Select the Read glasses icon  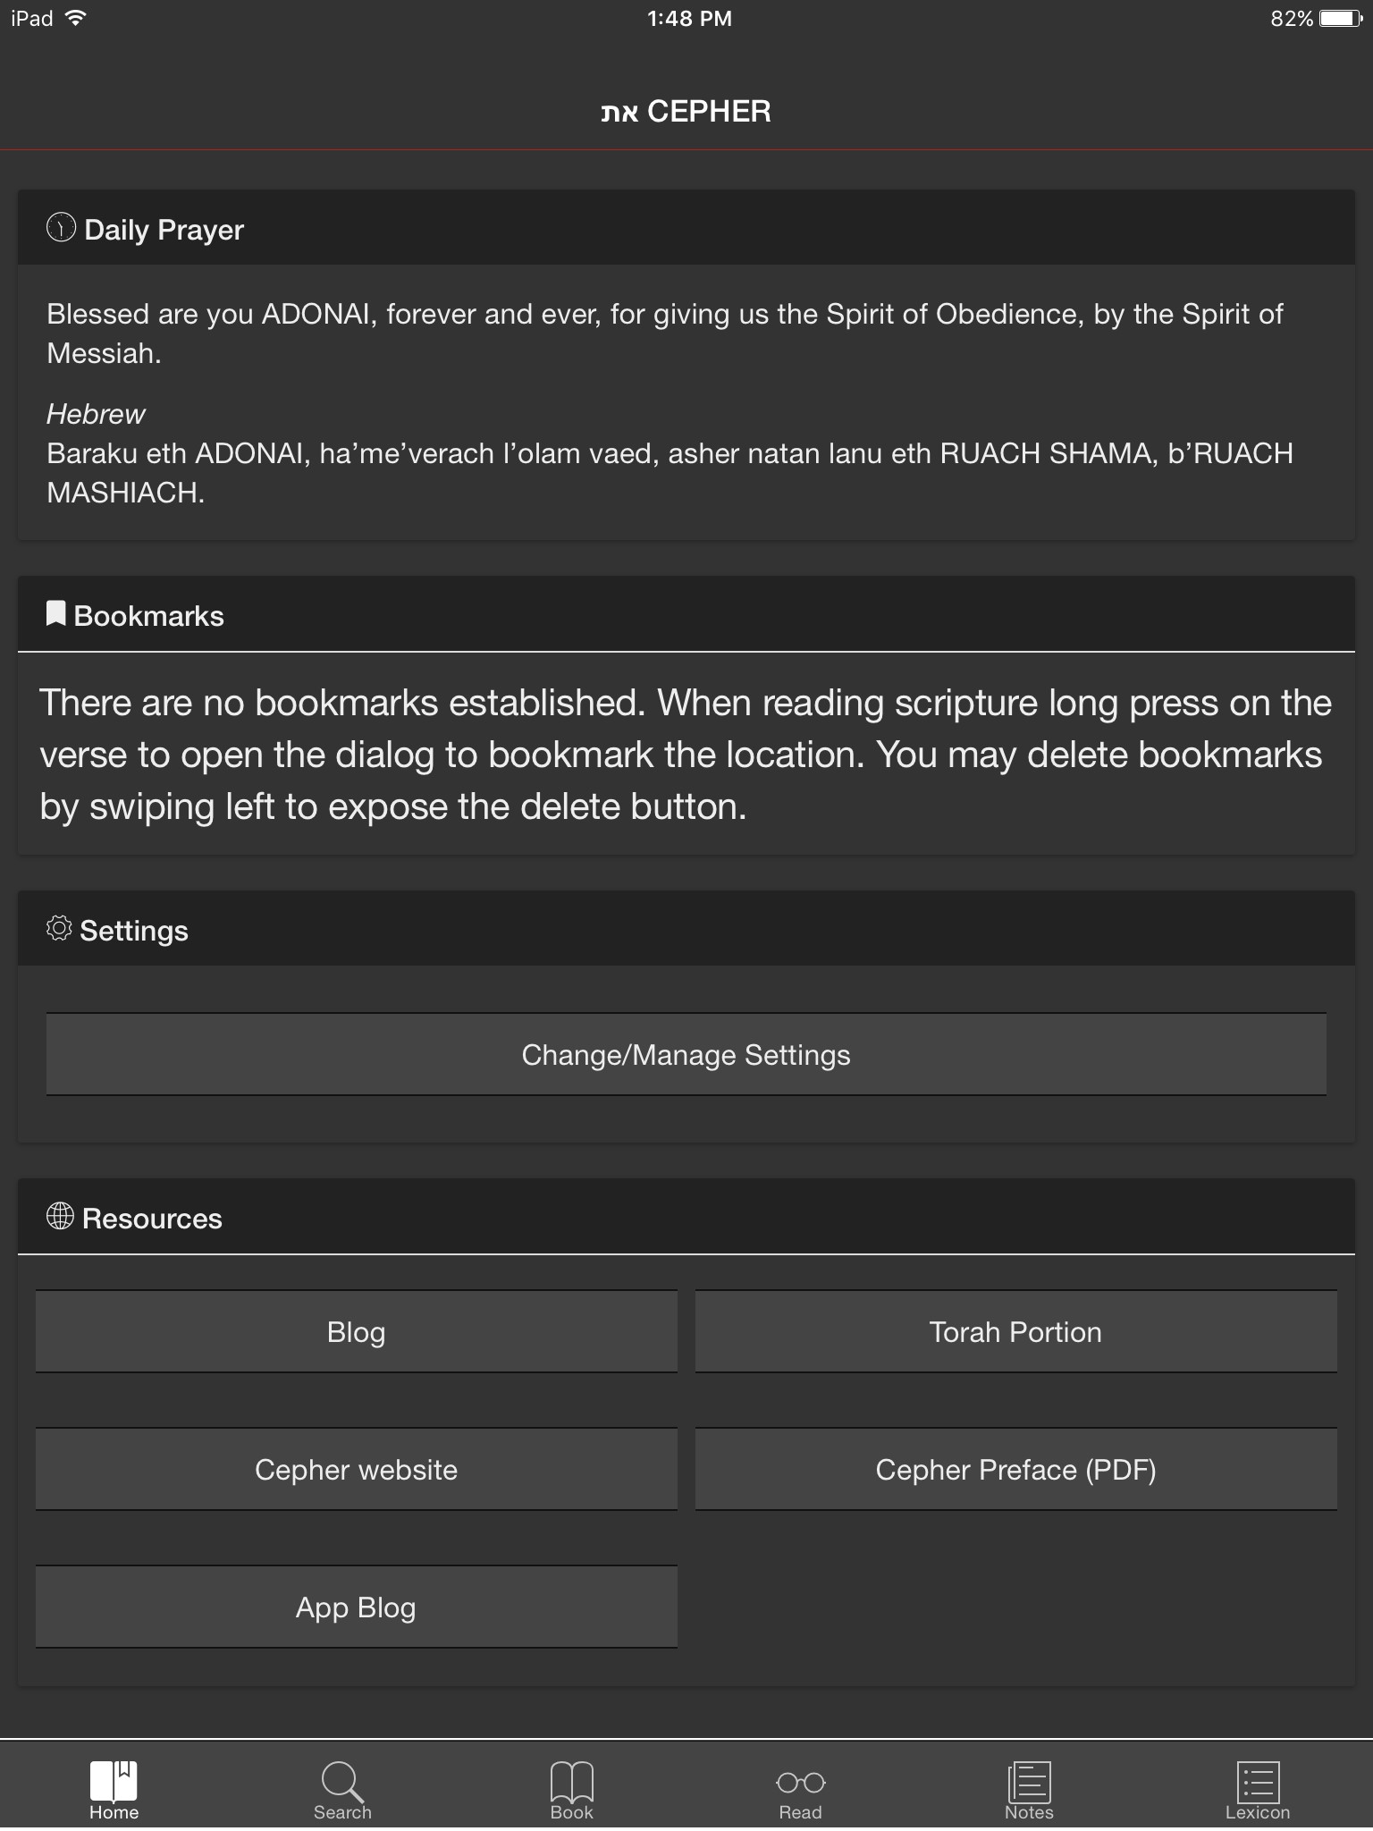click(800, 1782)
